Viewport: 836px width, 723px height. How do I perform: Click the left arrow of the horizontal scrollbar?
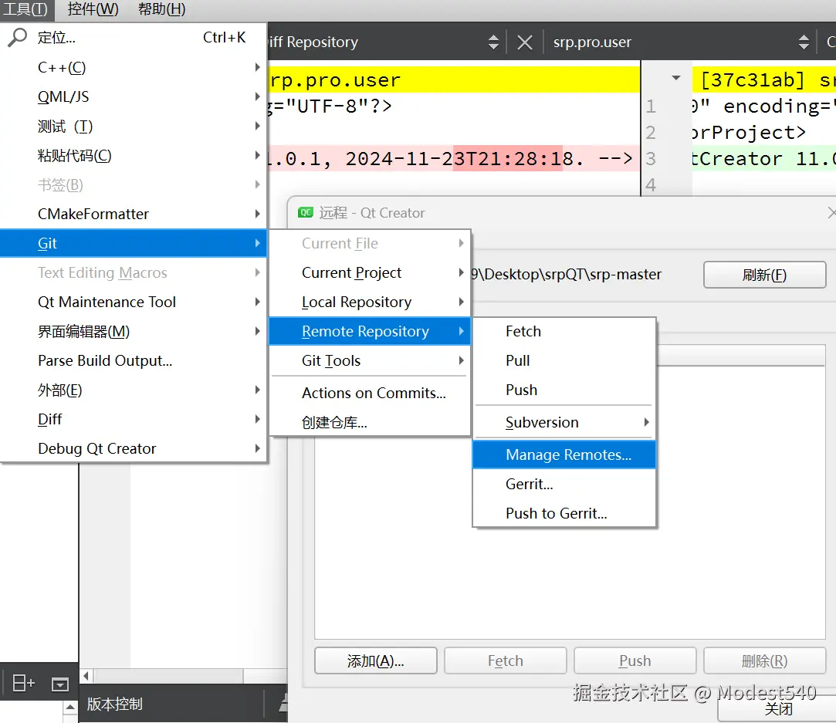click(x=86, y=676)
